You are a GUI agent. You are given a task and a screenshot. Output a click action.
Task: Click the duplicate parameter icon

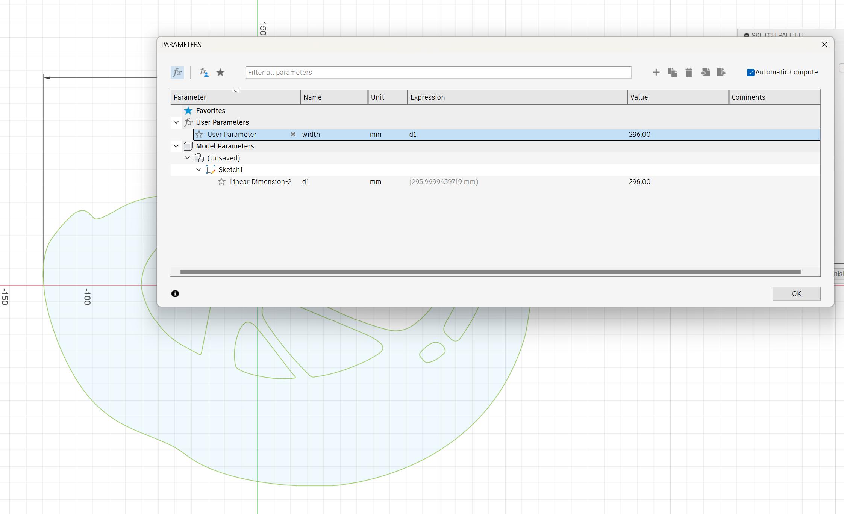coord(673,72)
